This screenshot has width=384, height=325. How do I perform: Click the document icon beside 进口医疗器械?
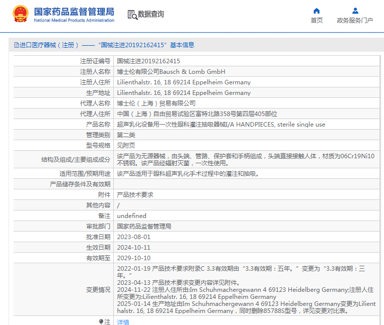[17, 45]
